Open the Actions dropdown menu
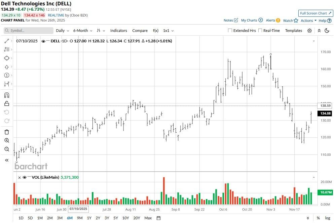Image resolution: width=335 pixels, height=223 pixels. [x=308, y=20]
